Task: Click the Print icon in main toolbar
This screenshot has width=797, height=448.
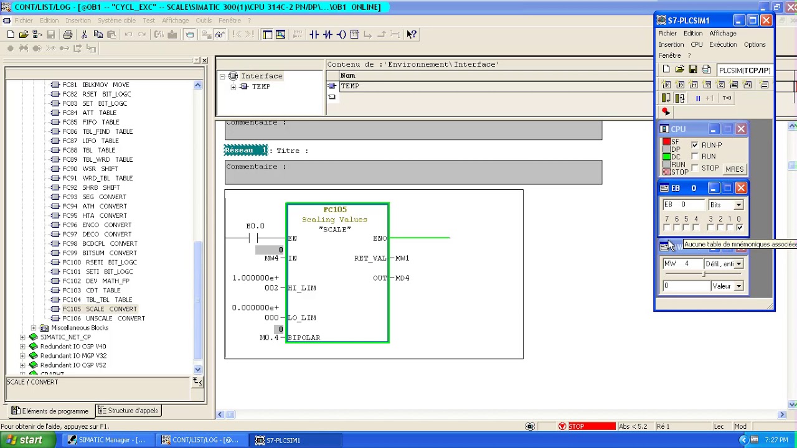Action: 67,35
